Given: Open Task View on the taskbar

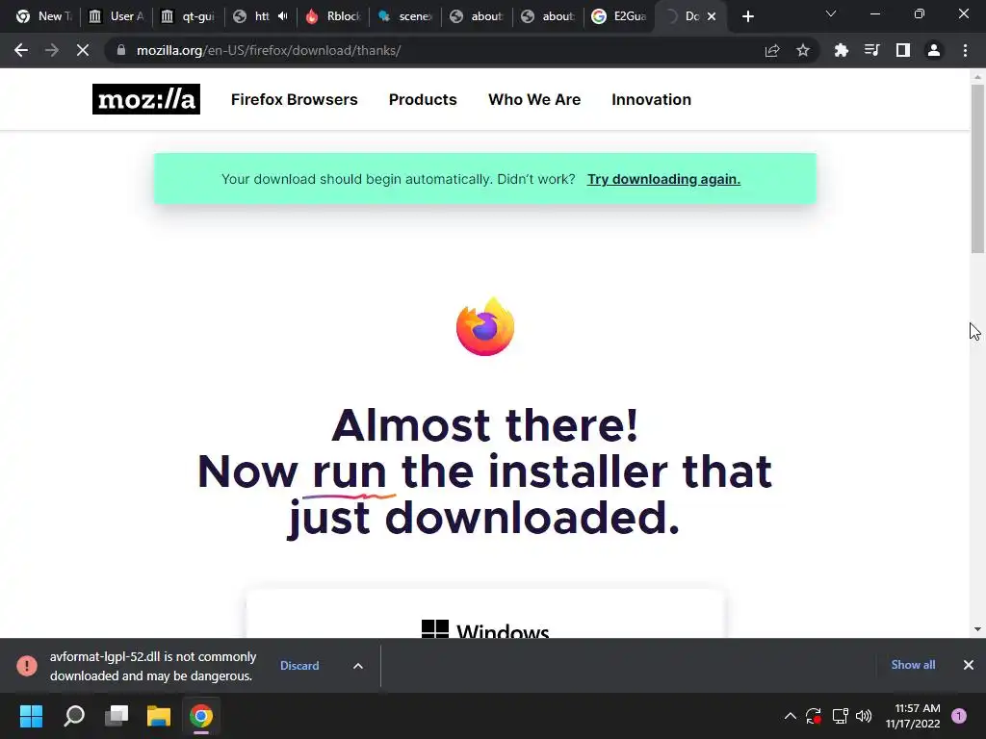Looking at the screenshot, I should (117, 716).
